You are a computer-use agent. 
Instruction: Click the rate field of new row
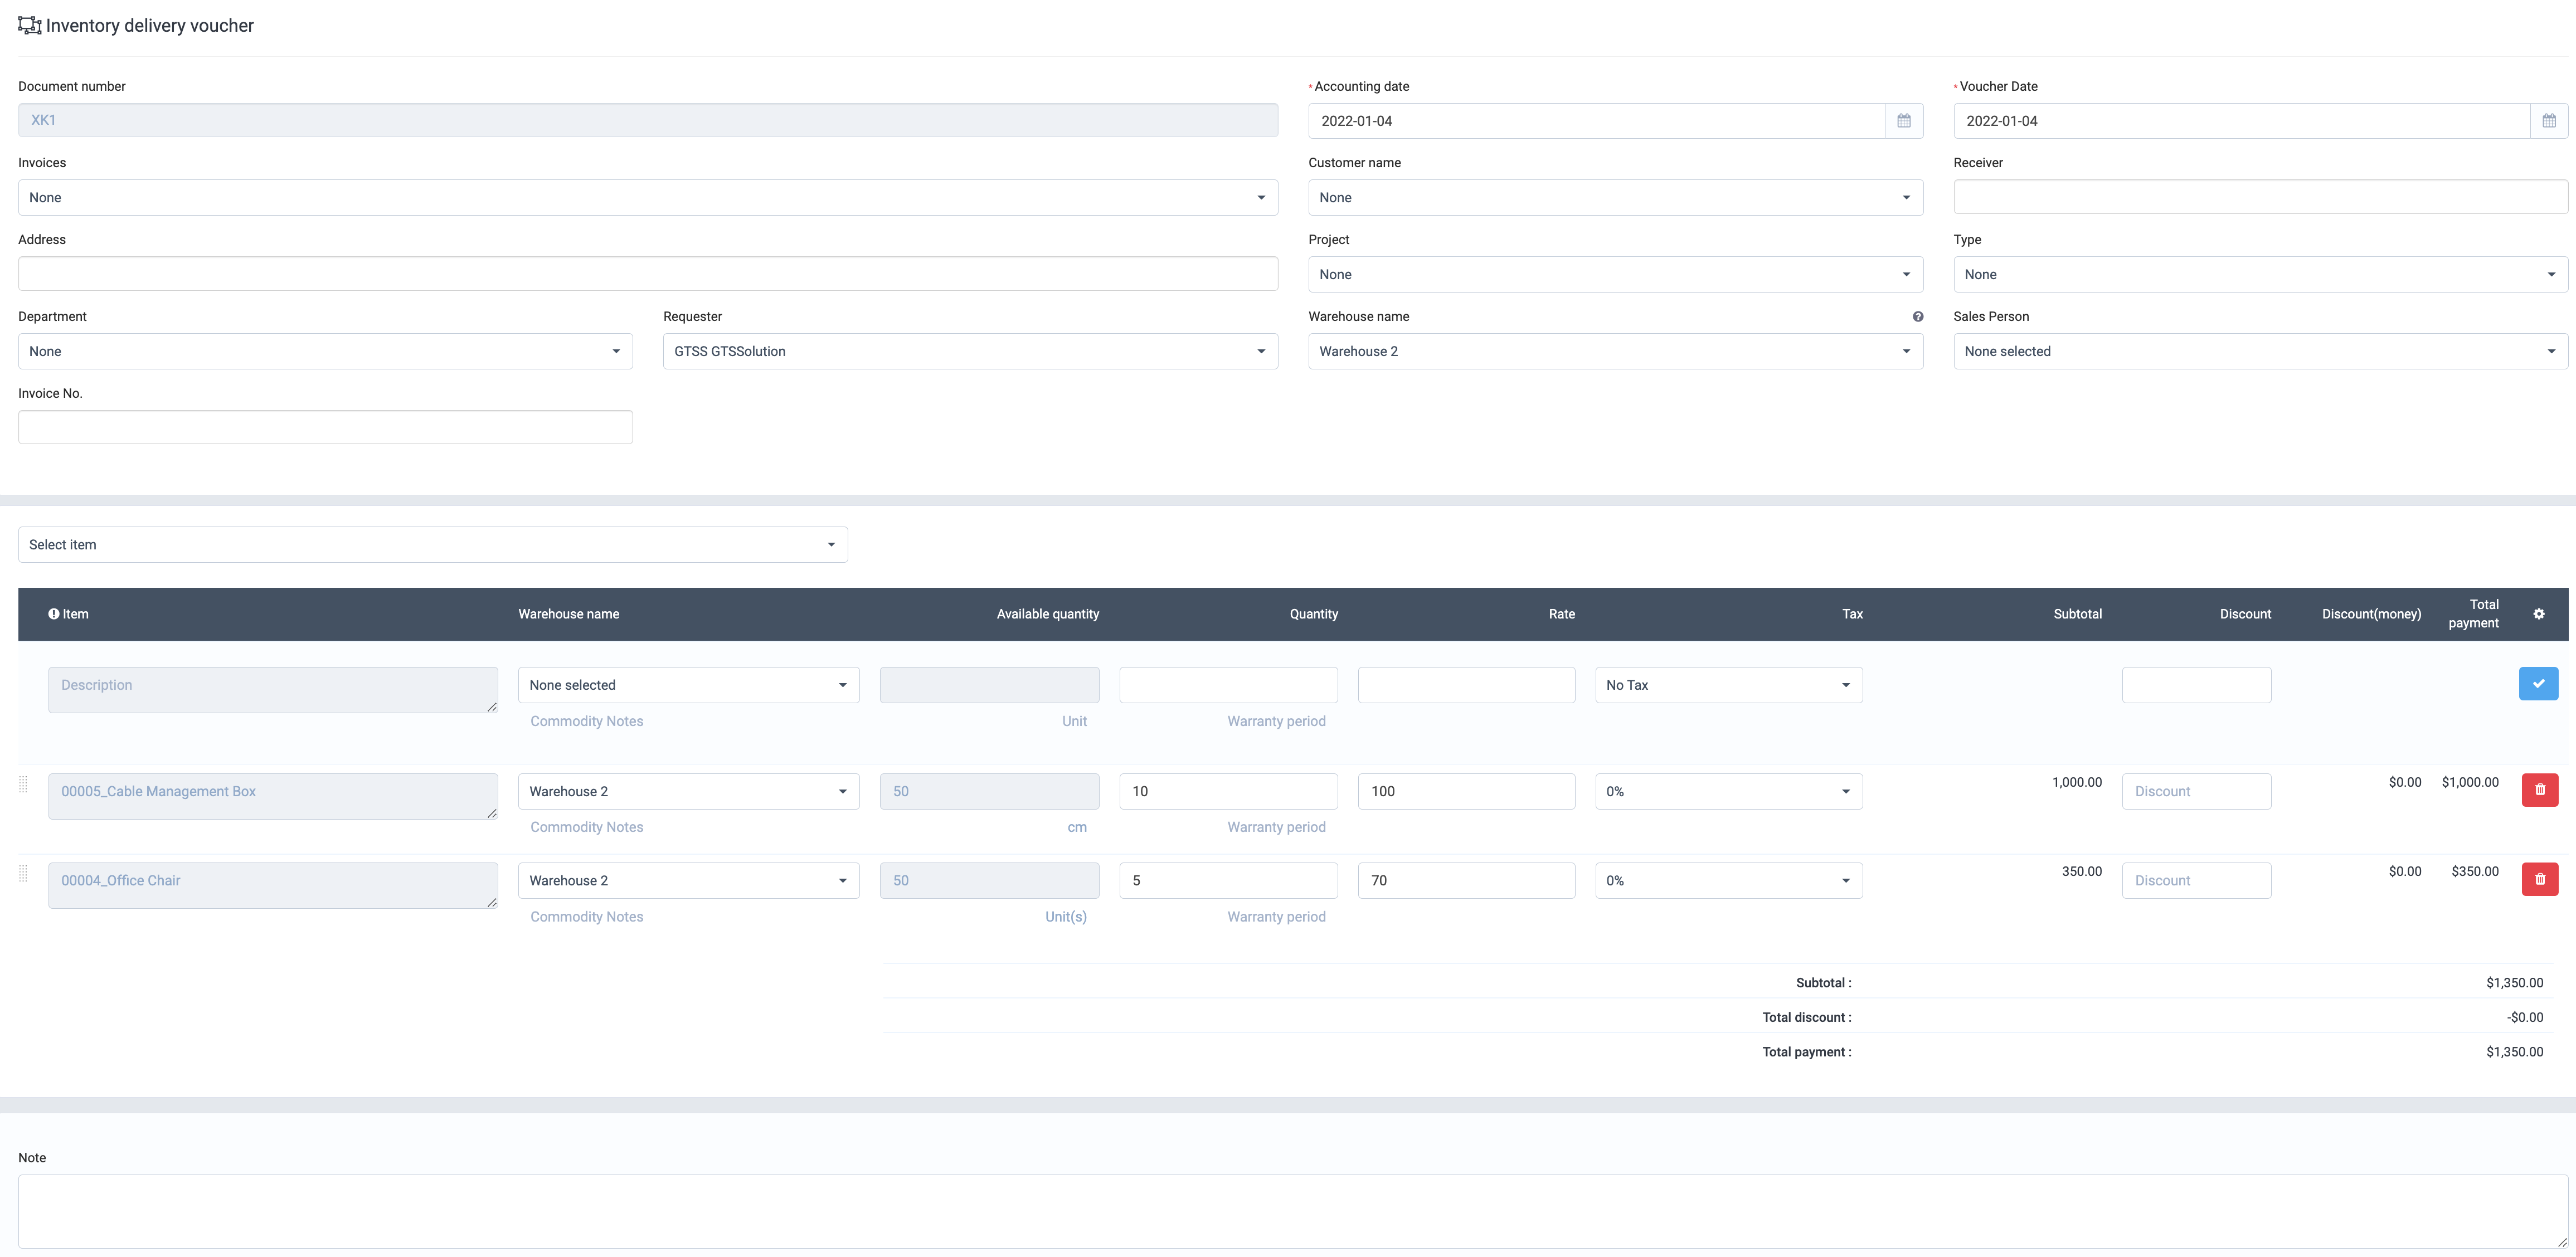pyautogui.click(x=1466, y=685)
